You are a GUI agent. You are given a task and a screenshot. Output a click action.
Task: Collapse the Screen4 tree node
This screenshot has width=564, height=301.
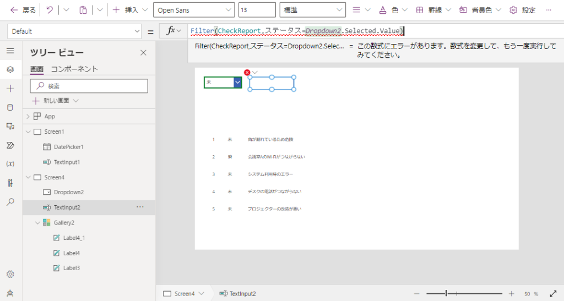(28, 177)
